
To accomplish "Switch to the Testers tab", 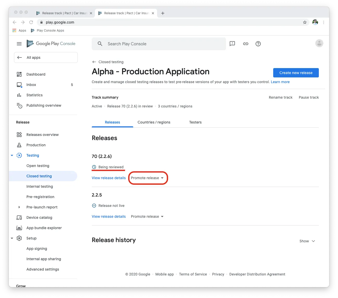I will click(x=195, y=122).
